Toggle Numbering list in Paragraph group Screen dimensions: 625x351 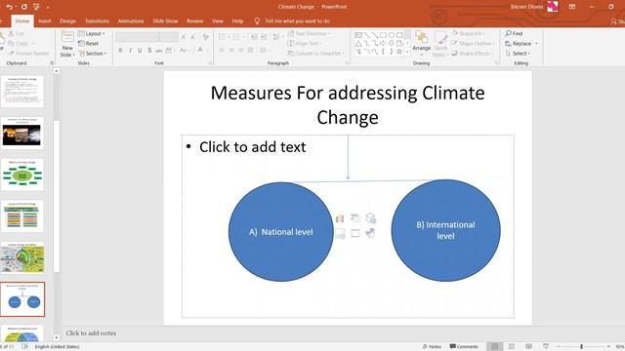(236, 37)
